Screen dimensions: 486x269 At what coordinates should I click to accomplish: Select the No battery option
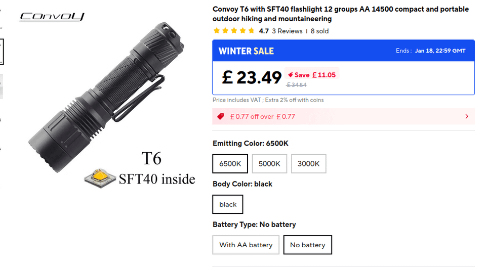(x=307, y=245)
